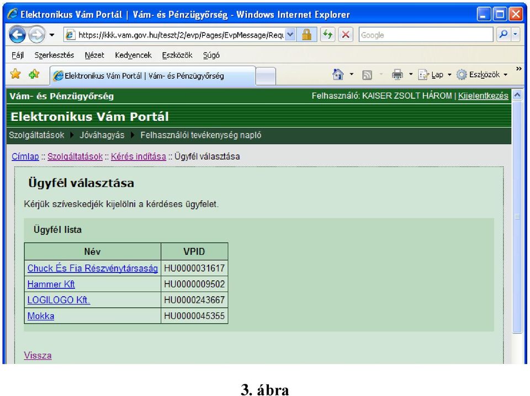The height and width of the screenshot is (396, 530).
Task: Select client LOGILOGO Kft.
Action: tap(59, 300)
